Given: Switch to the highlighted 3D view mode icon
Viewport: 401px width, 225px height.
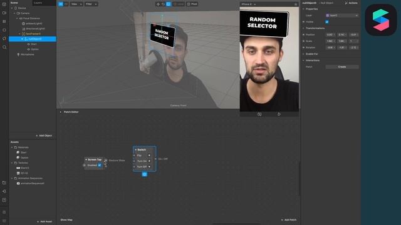Looking at the screenshot, I should click(x=61, y=4).
